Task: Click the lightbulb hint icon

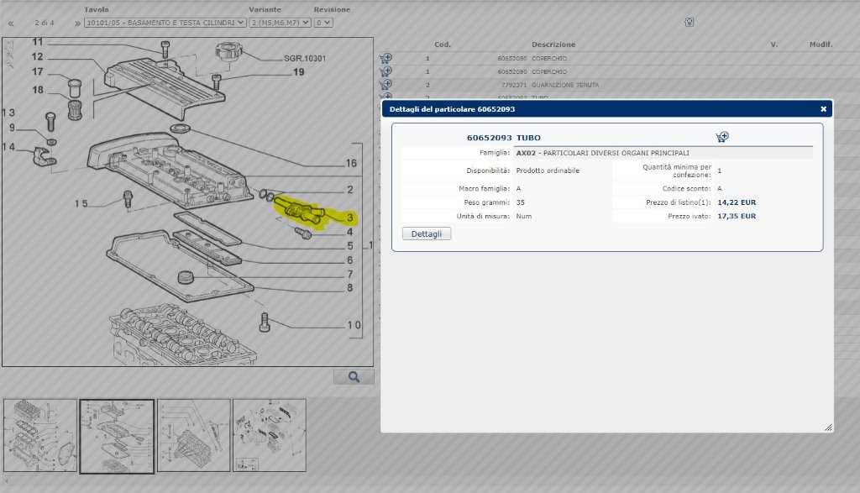Action: click(x=689, y=23)
